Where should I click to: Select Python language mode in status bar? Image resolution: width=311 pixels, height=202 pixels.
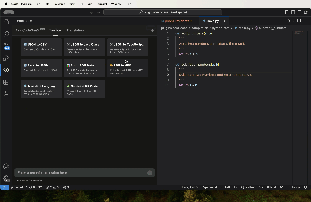[x=250, y=187]
